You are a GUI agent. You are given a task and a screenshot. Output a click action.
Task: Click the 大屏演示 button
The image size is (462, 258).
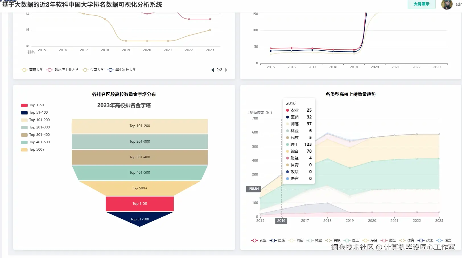click(x=421, y=5)
